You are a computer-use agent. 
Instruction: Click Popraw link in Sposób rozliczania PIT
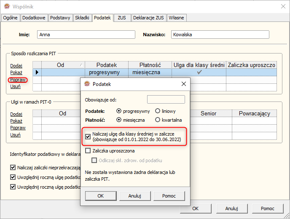click(18, 80)
